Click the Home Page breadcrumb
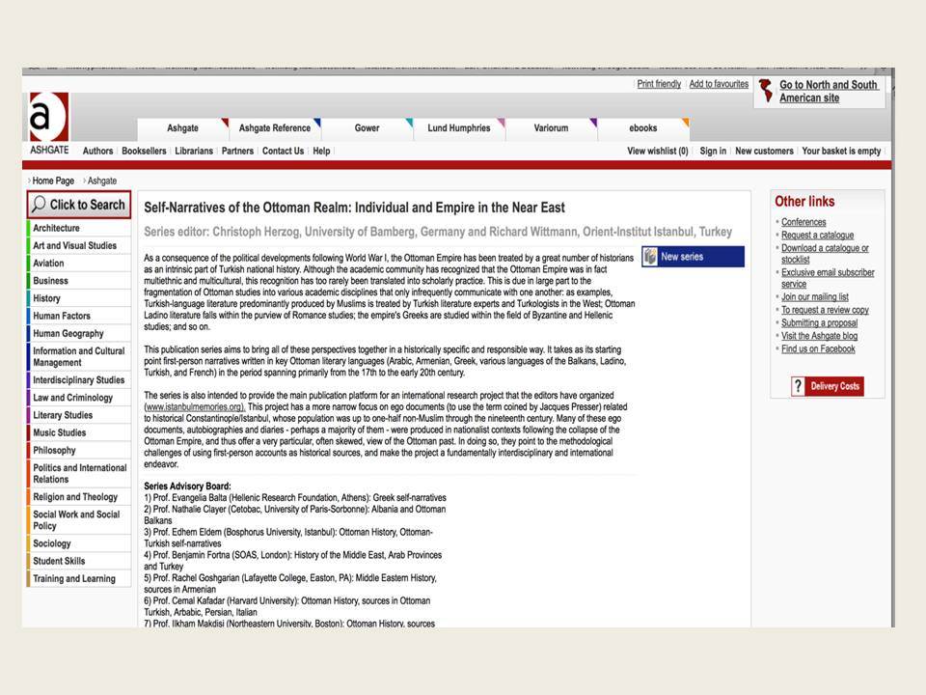 coord(53,181)
